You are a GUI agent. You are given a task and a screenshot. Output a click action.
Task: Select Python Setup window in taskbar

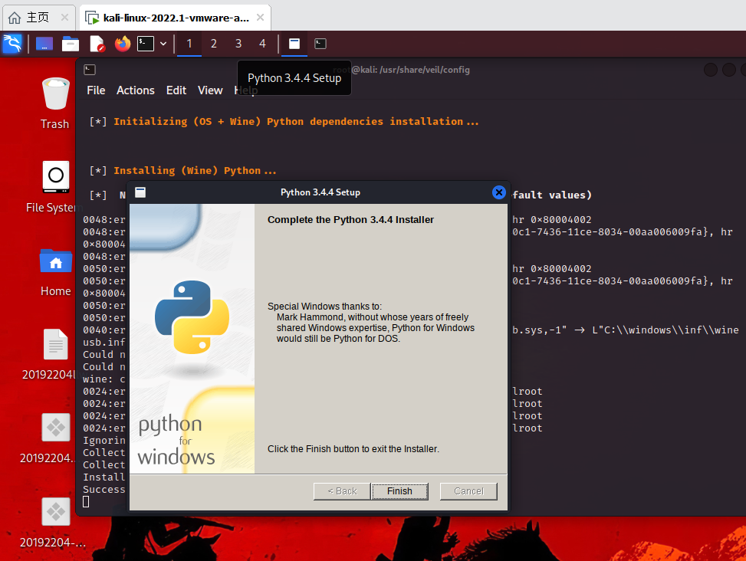pos(294,44)
